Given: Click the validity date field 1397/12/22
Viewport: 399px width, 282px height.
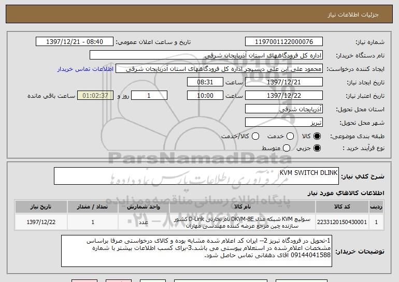Looking at the screenshot, I should coord(284,96).
